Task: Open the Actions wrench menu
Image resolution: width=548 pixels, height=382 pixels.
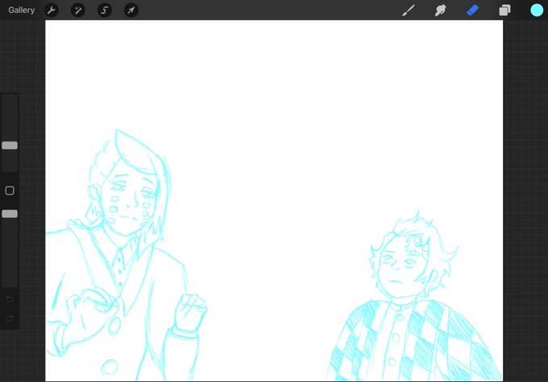Action: [52, 10]
